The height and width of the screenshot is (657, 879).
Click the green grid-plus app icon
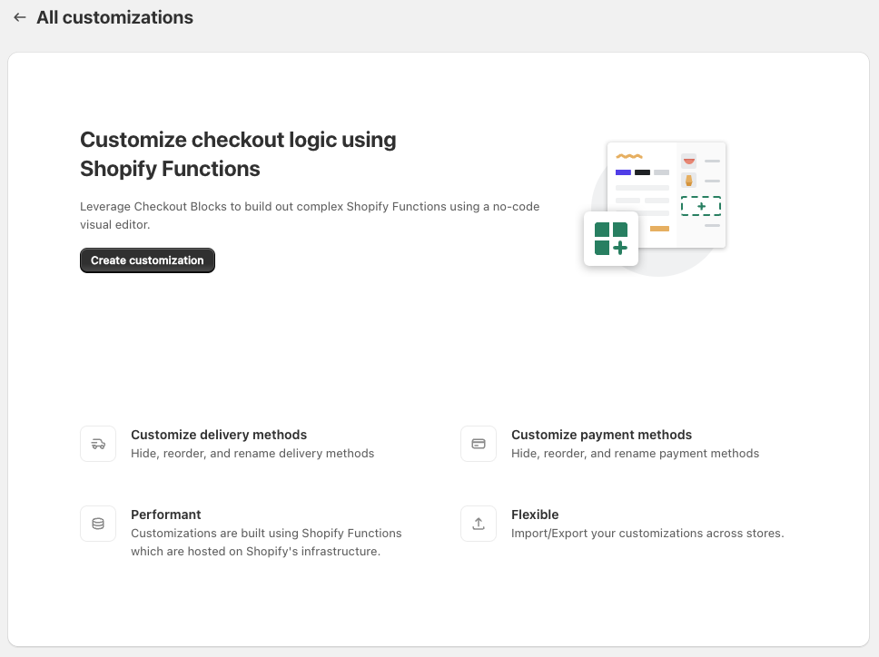point(611,239)
